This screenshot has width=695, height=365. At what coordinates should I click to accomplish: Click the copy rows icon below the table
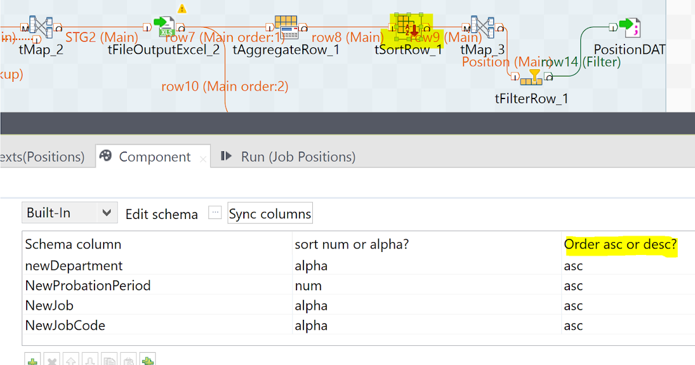tap(109, 360)
